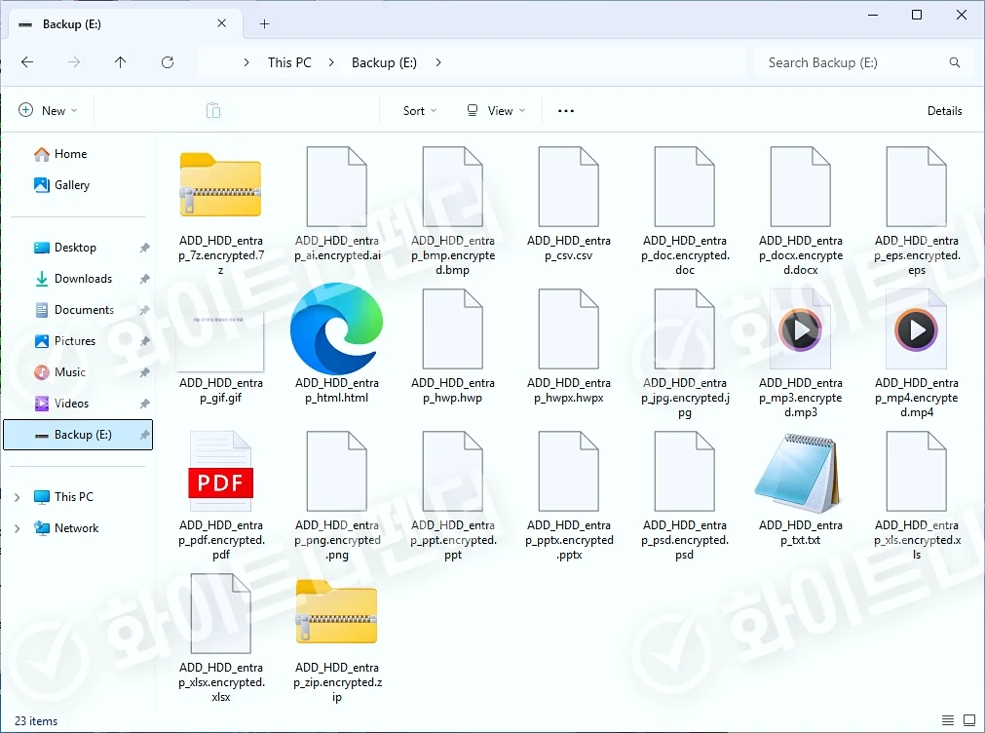Open the View dropdown menu
Viewport: 985px width, 733px height.
[496, 111]
